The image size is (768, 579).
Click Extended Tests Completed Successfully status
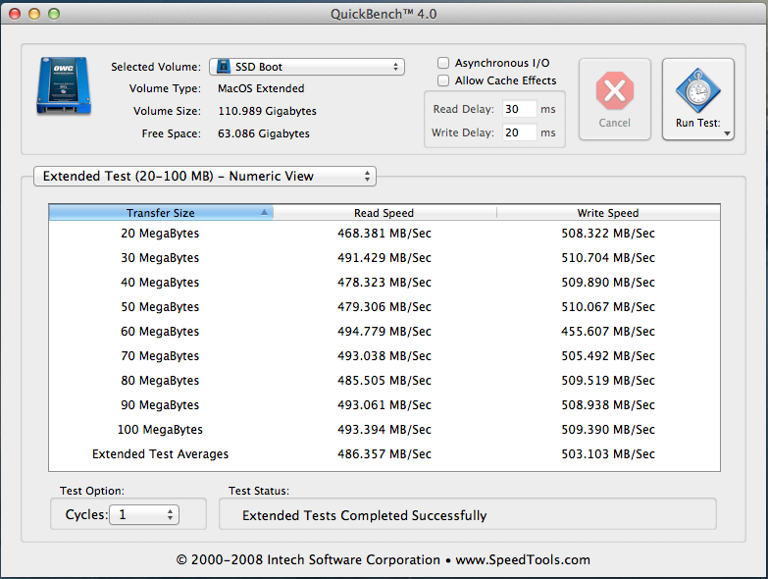(365, 515)
